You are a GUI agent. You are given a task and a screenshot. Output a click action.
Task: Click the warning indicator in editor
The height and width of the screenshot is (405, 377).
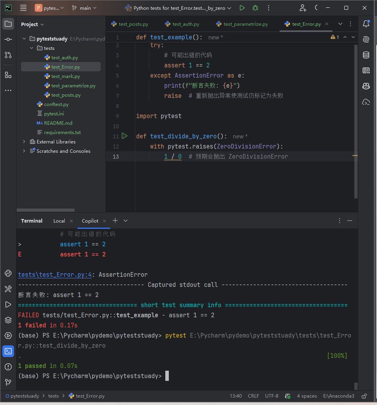(335, 37)
